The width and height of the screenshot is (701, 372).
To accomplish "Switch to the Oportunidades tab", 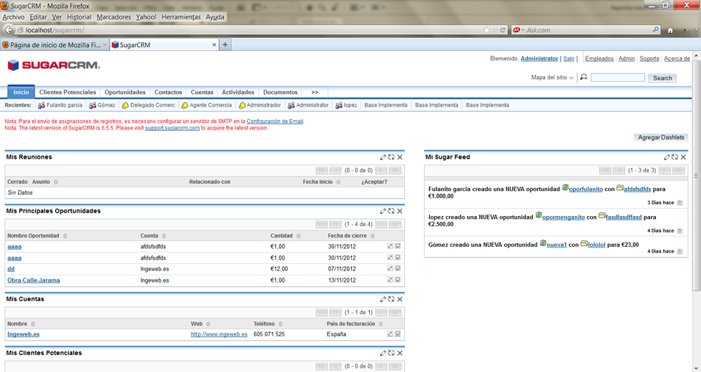I will tap(125, 92).
